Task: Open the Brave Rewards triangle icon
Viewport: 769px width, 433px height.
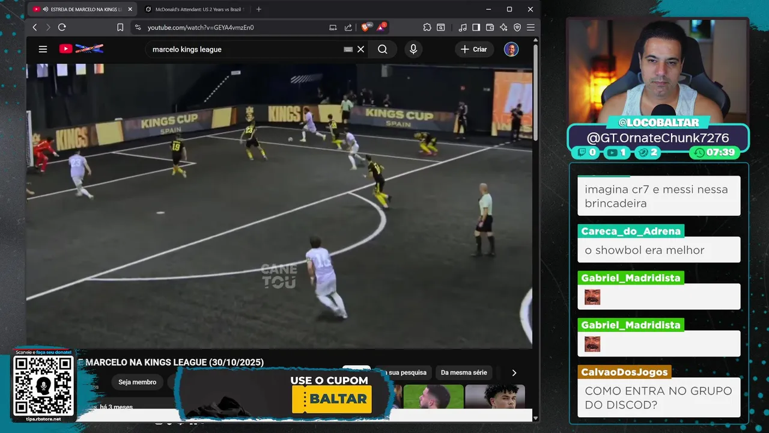Action: [381, 27]
